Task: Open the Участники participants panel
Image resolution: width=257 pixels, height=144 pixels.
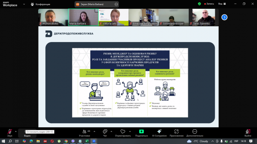Action: (x=84, y=133)
